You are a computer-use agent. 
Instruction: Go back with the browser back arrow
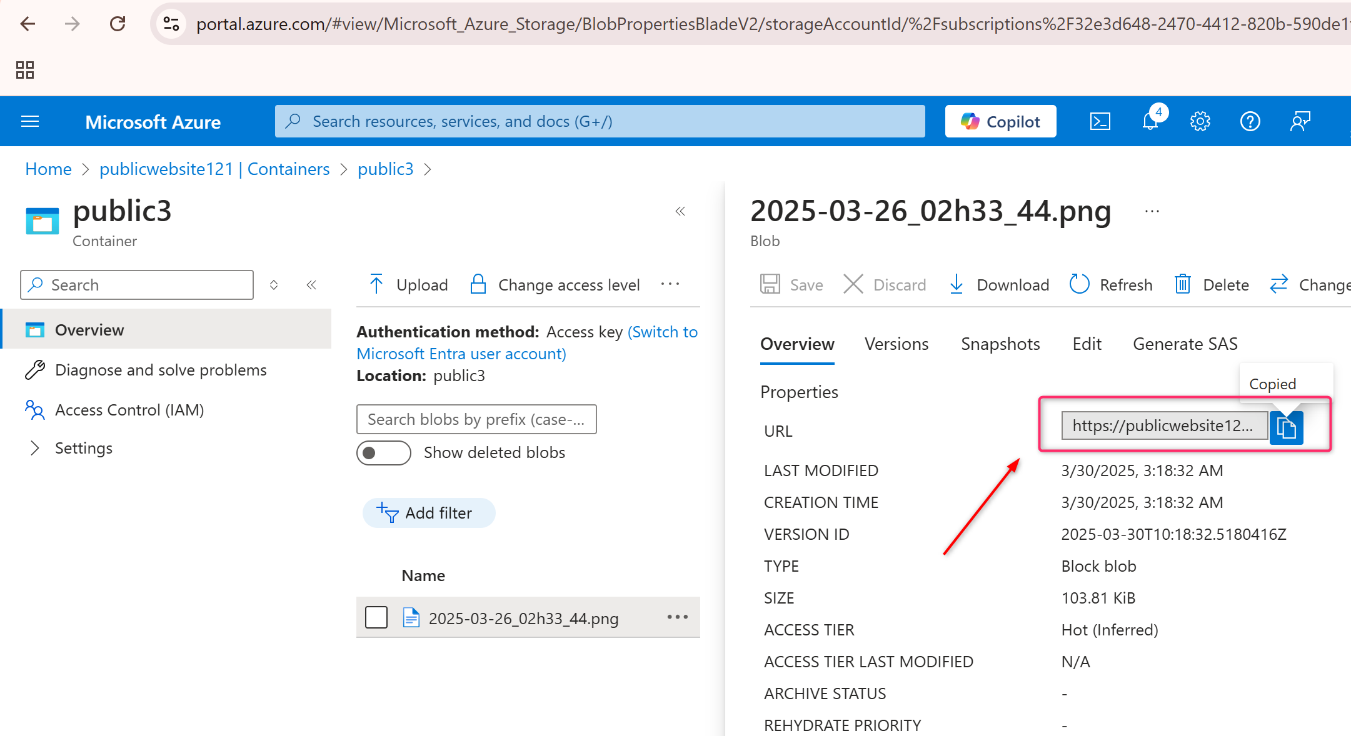click(x=28, y=24)
